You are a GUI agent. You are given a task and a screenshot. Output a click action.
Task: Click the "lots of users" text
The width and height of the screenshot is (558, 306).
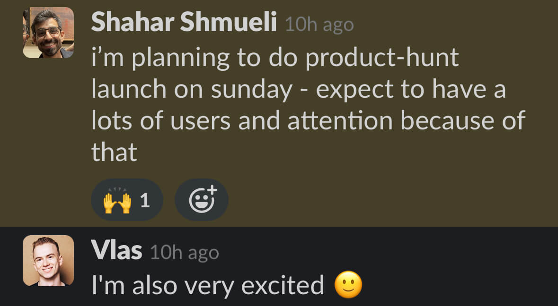(160, 120)
